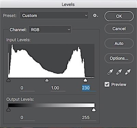Click the Preset label text
137x128 pixels.
[10, 16]
